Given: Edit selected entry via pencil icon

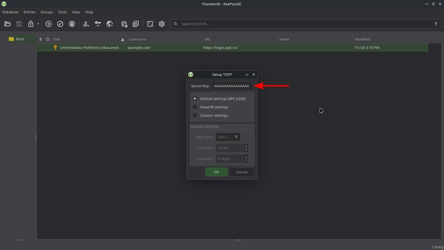Looking at the screenshot, I should point(60,24).
